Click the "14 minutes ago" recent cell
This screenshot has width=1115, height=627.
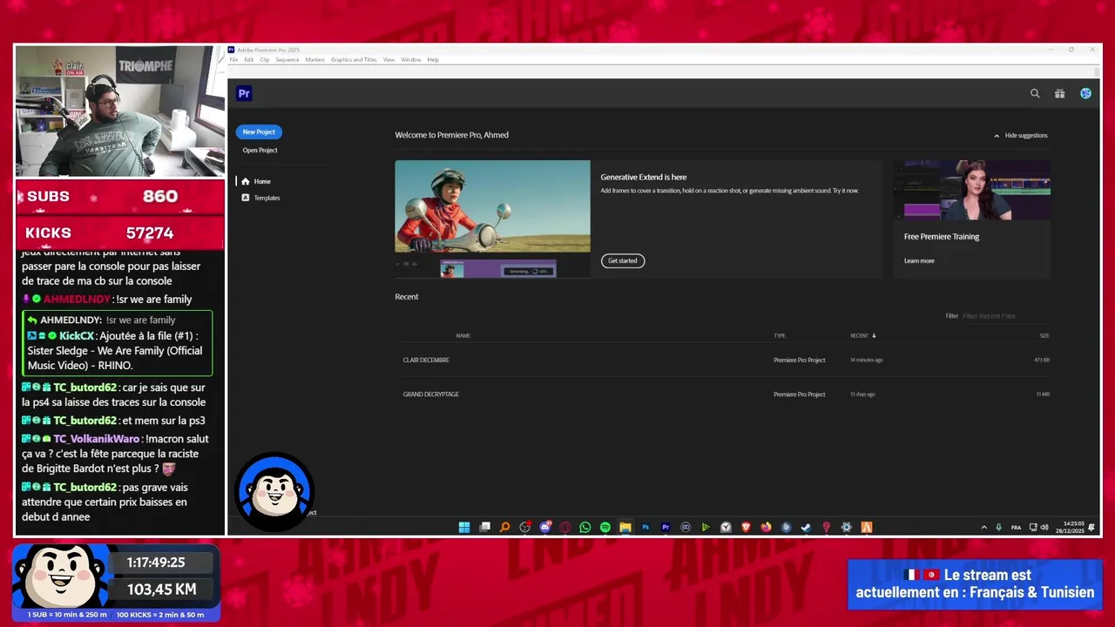click(866, 360)
